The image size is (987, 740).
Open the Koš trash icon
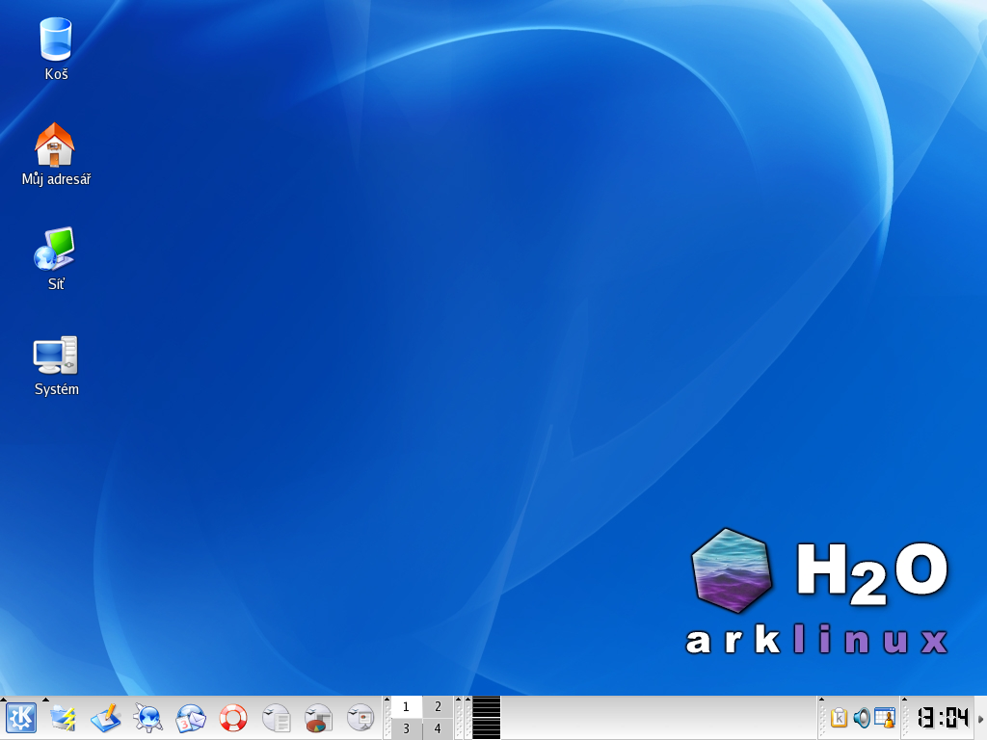(55, 39)
